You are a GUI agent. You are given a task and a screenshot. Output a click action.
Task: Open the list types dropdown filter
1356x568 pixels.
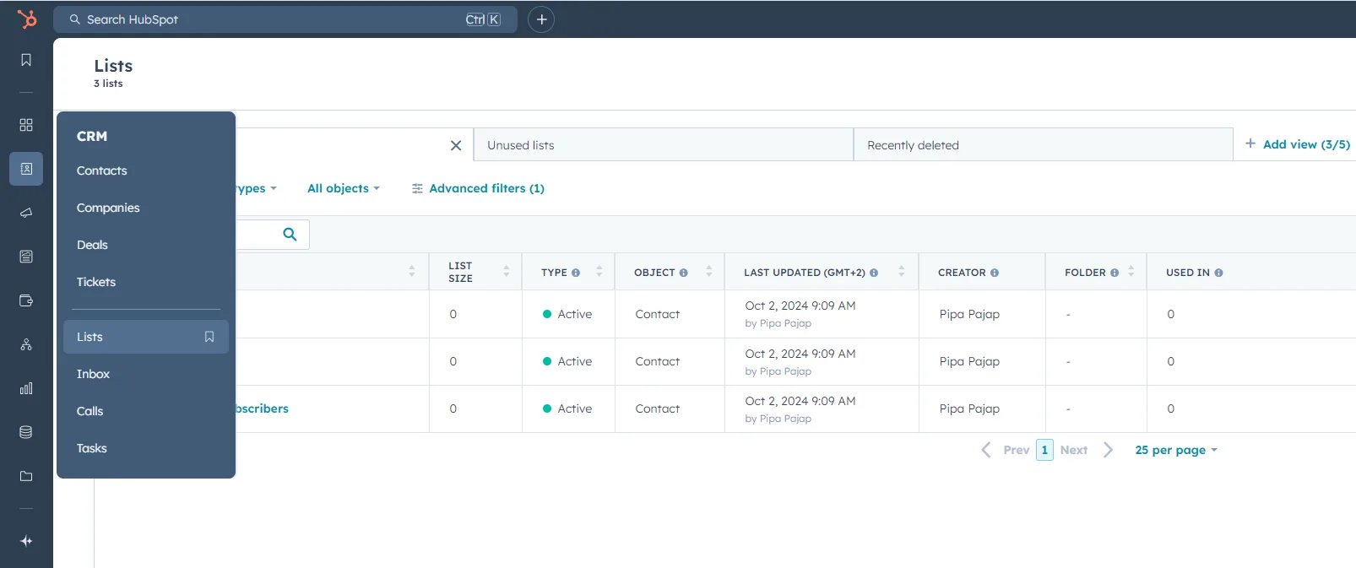point(257,188)
